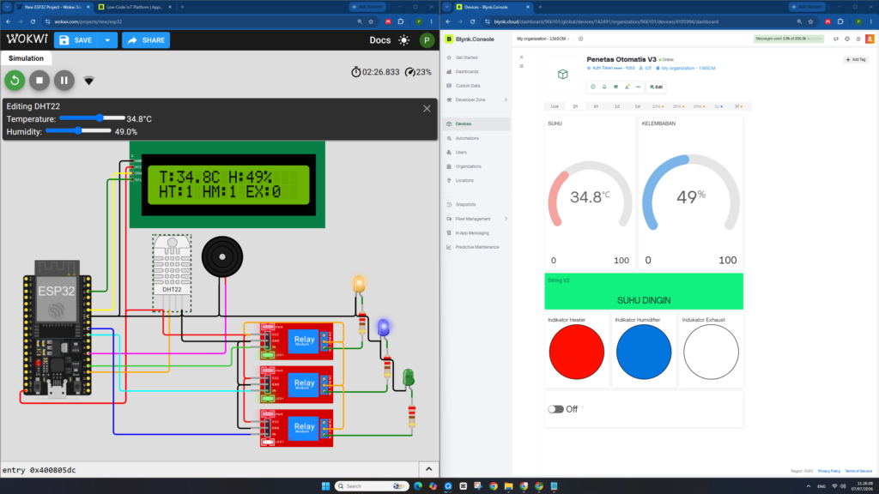Click the Wokwi logo
The width and height of the screenshot is (879, 494).
pos(27,39)
